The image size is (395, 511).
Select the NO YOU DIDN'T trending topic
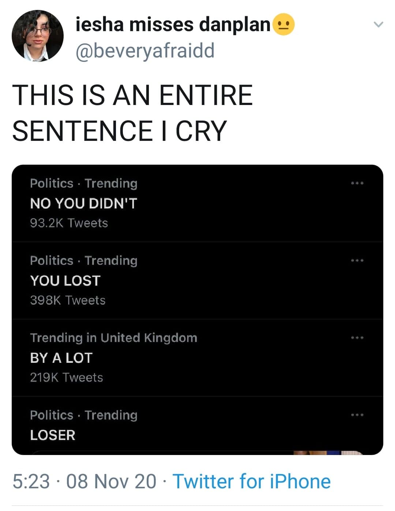[83, 203]
